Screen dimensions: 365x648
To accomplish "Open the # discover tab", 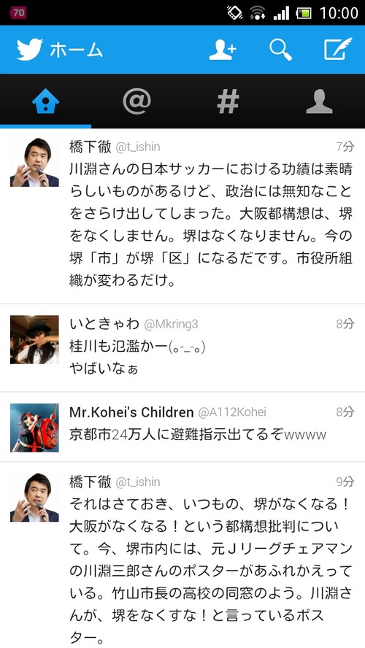I will [228, 101].
